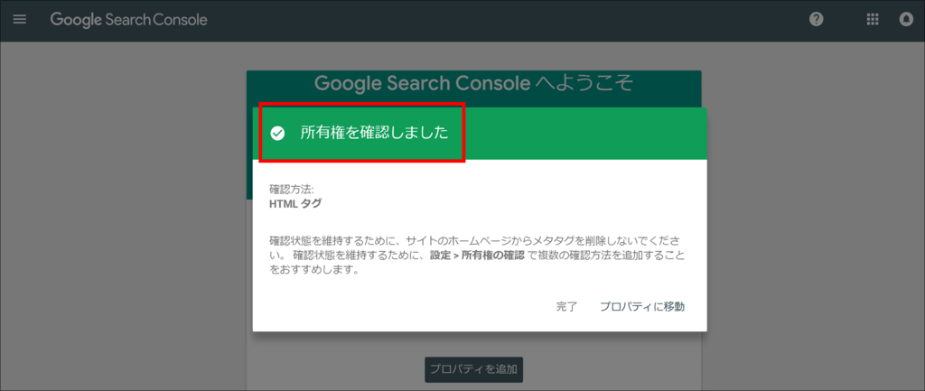Screen dimensions: 925x391
Task: Click the 設定 > 所有権の確認 bold text
Action: click(477, 257)
